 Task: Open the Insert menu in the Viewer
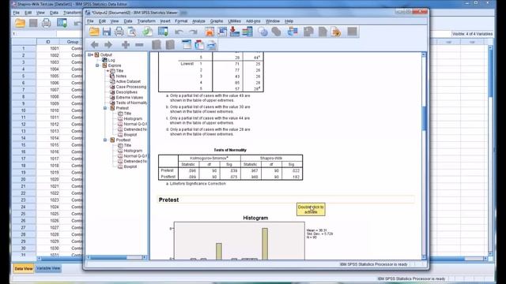click(x=165, y=21)
